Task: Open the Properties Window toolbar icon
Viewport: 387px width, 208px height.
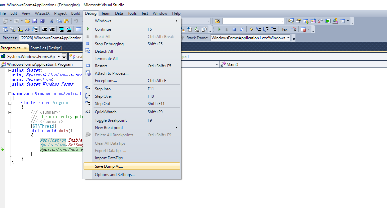Action: tap(298, 21)
